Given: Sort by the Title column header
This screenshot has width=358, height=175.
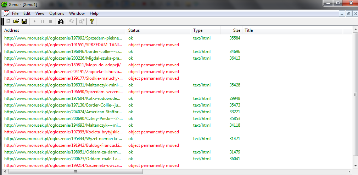Looking at the screenshot, I should pyautogui.click(x=293, y=30).
